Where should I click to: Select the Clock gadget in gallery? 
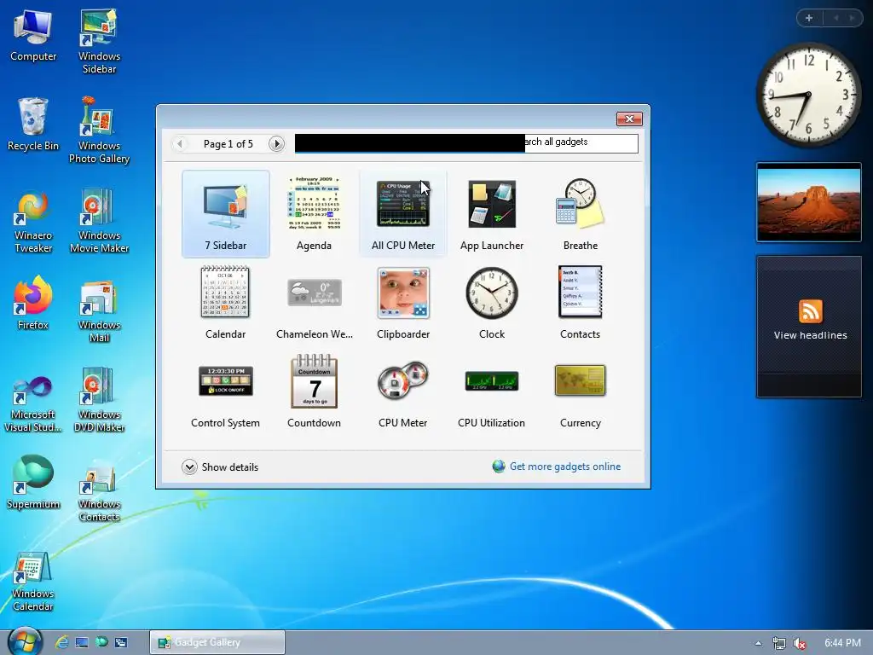tap(492, 303)
